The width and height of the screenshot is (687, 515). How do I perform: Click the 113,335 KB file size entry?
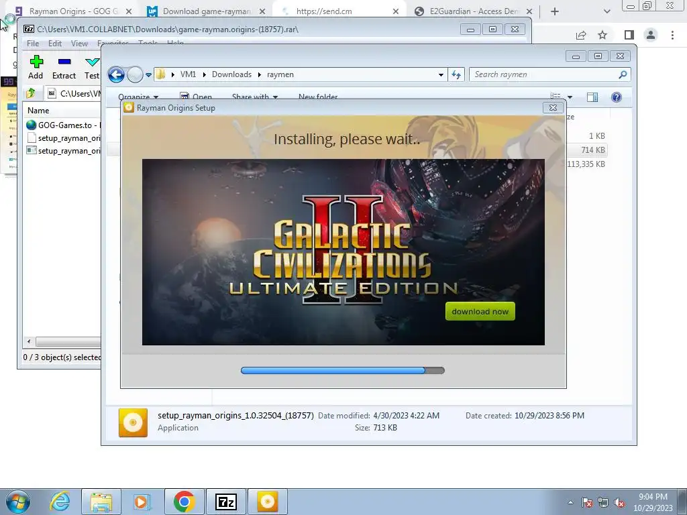(x=586, y=164)
